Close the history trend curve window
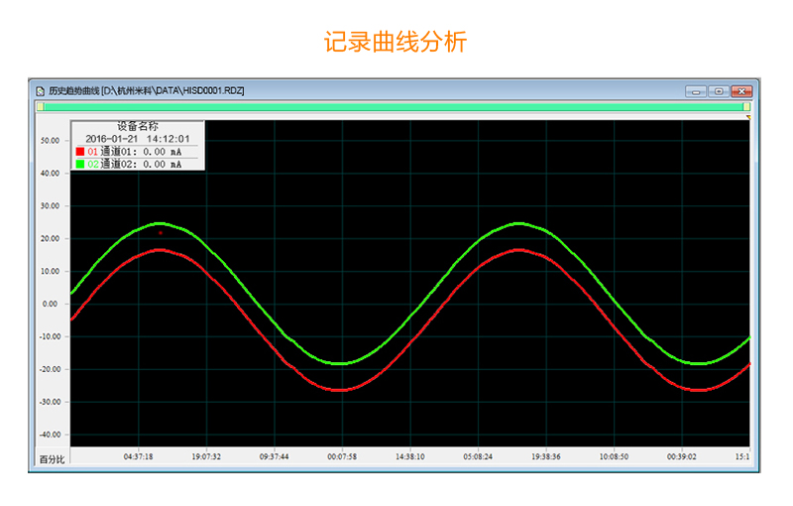Image resolution: width=793 pixels, height=506 pixels. (x=740, y=90)
